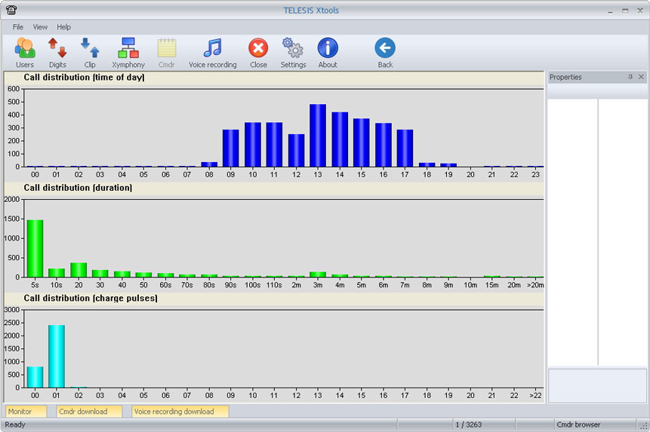650x432 pixels.
Task: Click the green 5s duration bar
Action: [35, 249]
